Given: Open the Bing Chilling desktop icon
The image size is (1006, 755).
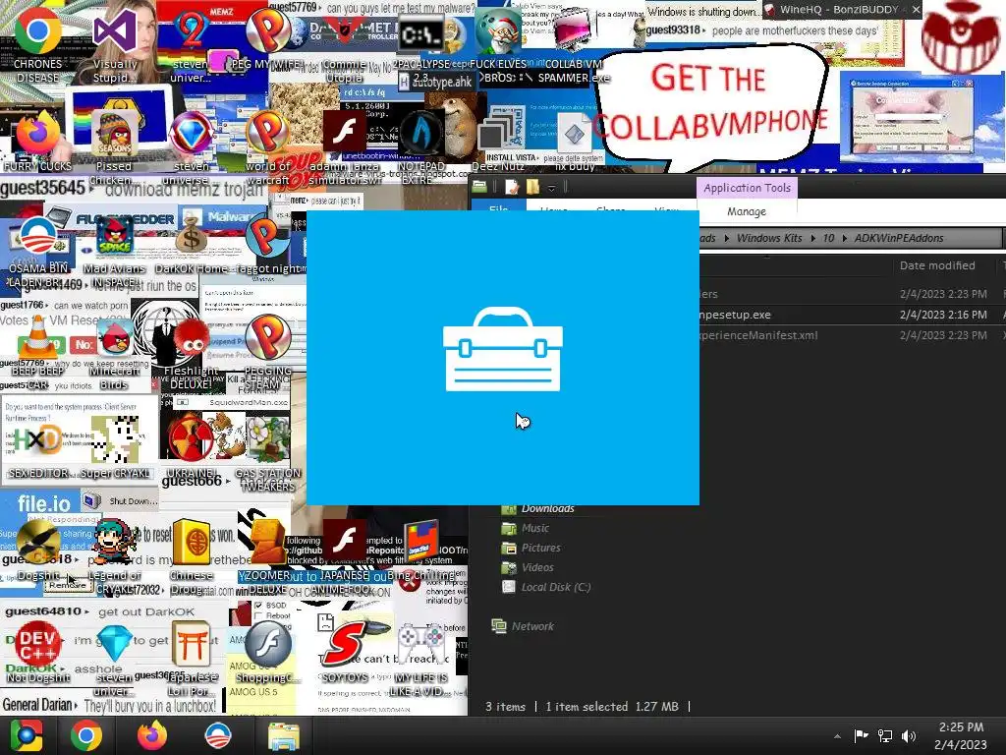Looking at the screenshot, I should coord(421,551).
